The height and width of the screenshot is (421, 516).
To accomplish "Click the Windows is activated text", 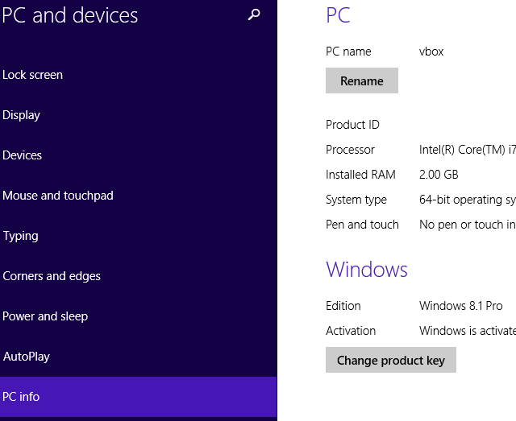I will coord(468,331).
